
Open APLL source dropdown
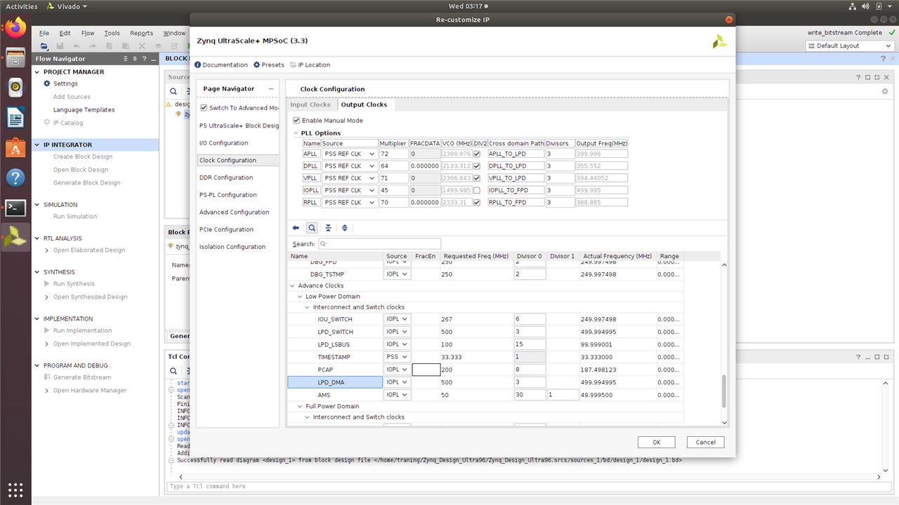point(350,154)
